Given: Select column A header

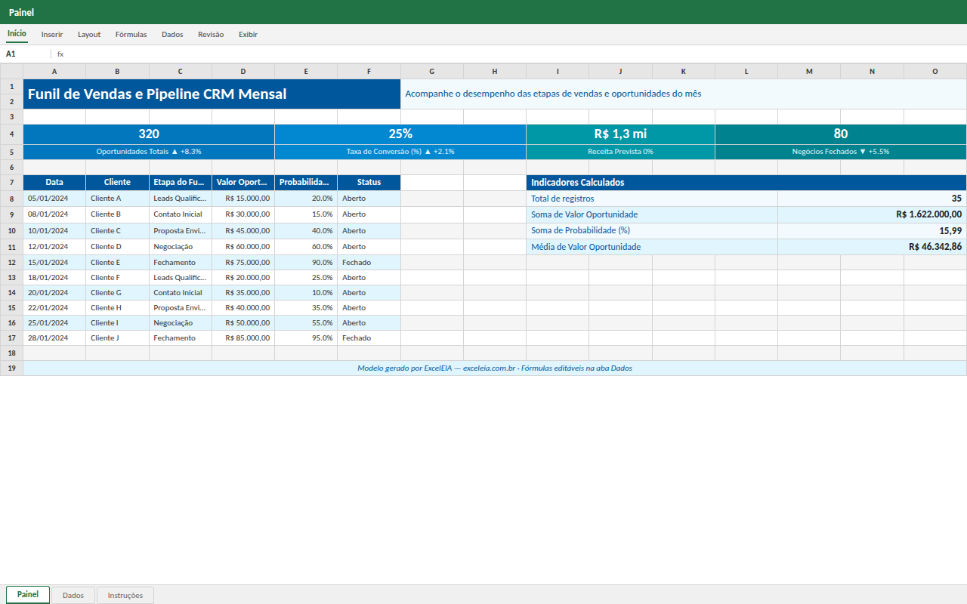Looking at the screenshot, I should (54, 72).
